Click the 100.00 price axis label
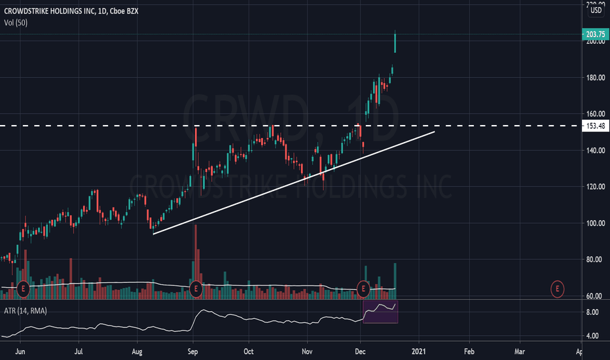This screenshot has height=360, width=610. (596, 223)
